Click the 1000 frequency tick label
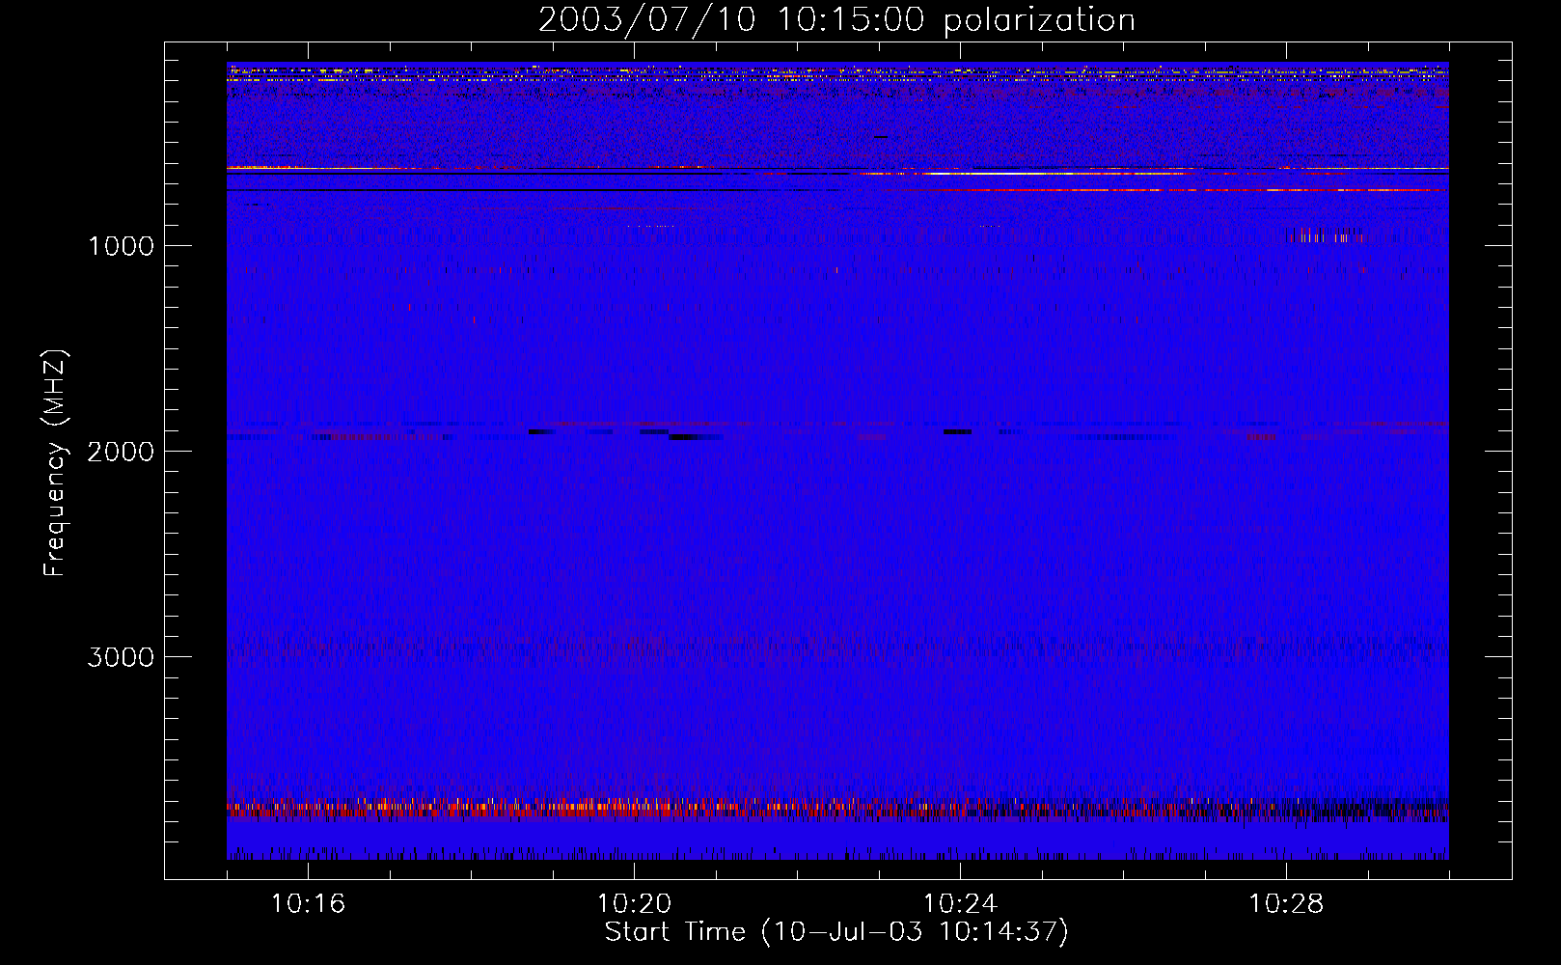The width and height of the screenshot is (1561, 965). (122, 246)
